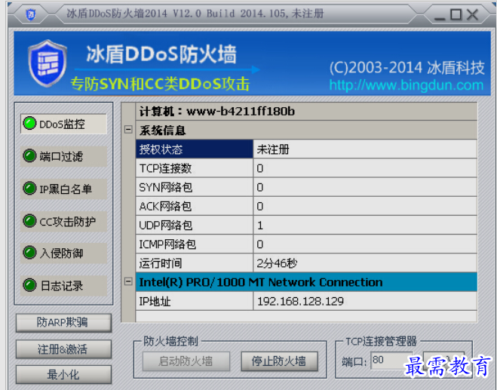Viewport: 497px width, 390px height.
Task: Select the ICMP网络包 row
Action: 306,244
